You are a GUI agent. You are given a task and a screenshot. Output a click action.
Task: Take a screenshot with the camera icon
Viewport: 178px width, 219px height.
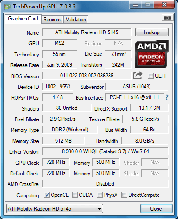point(167,18)
